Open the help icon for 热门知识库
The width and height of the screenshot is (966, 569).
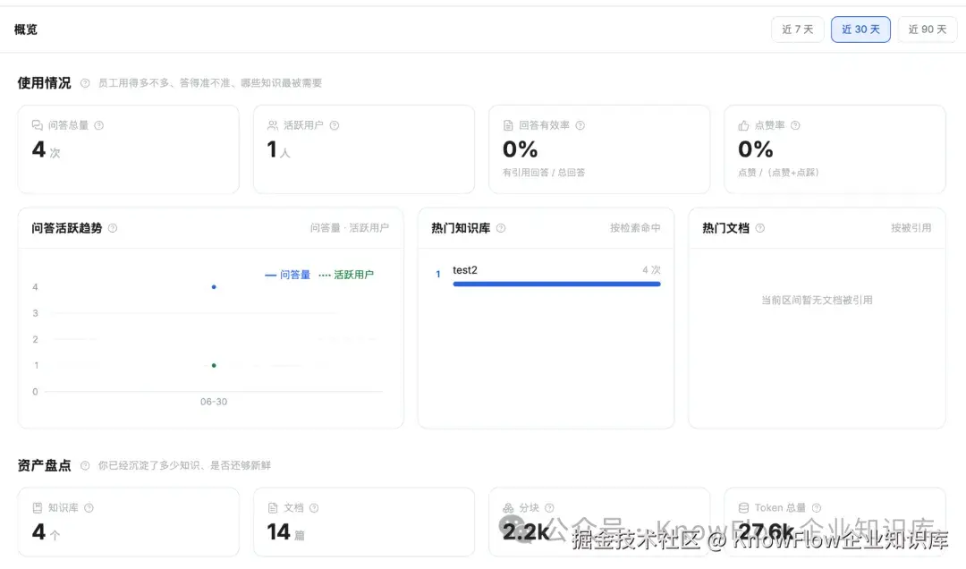[x=501, y=228]
